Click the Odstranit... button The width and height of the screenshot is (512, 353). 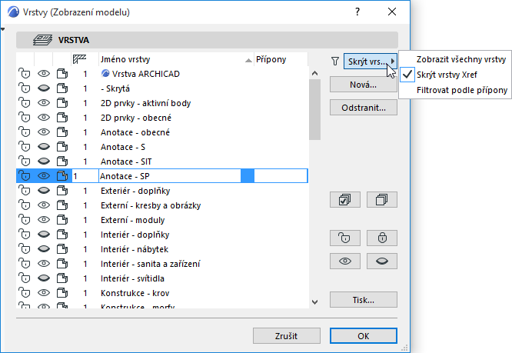(363, 108)
